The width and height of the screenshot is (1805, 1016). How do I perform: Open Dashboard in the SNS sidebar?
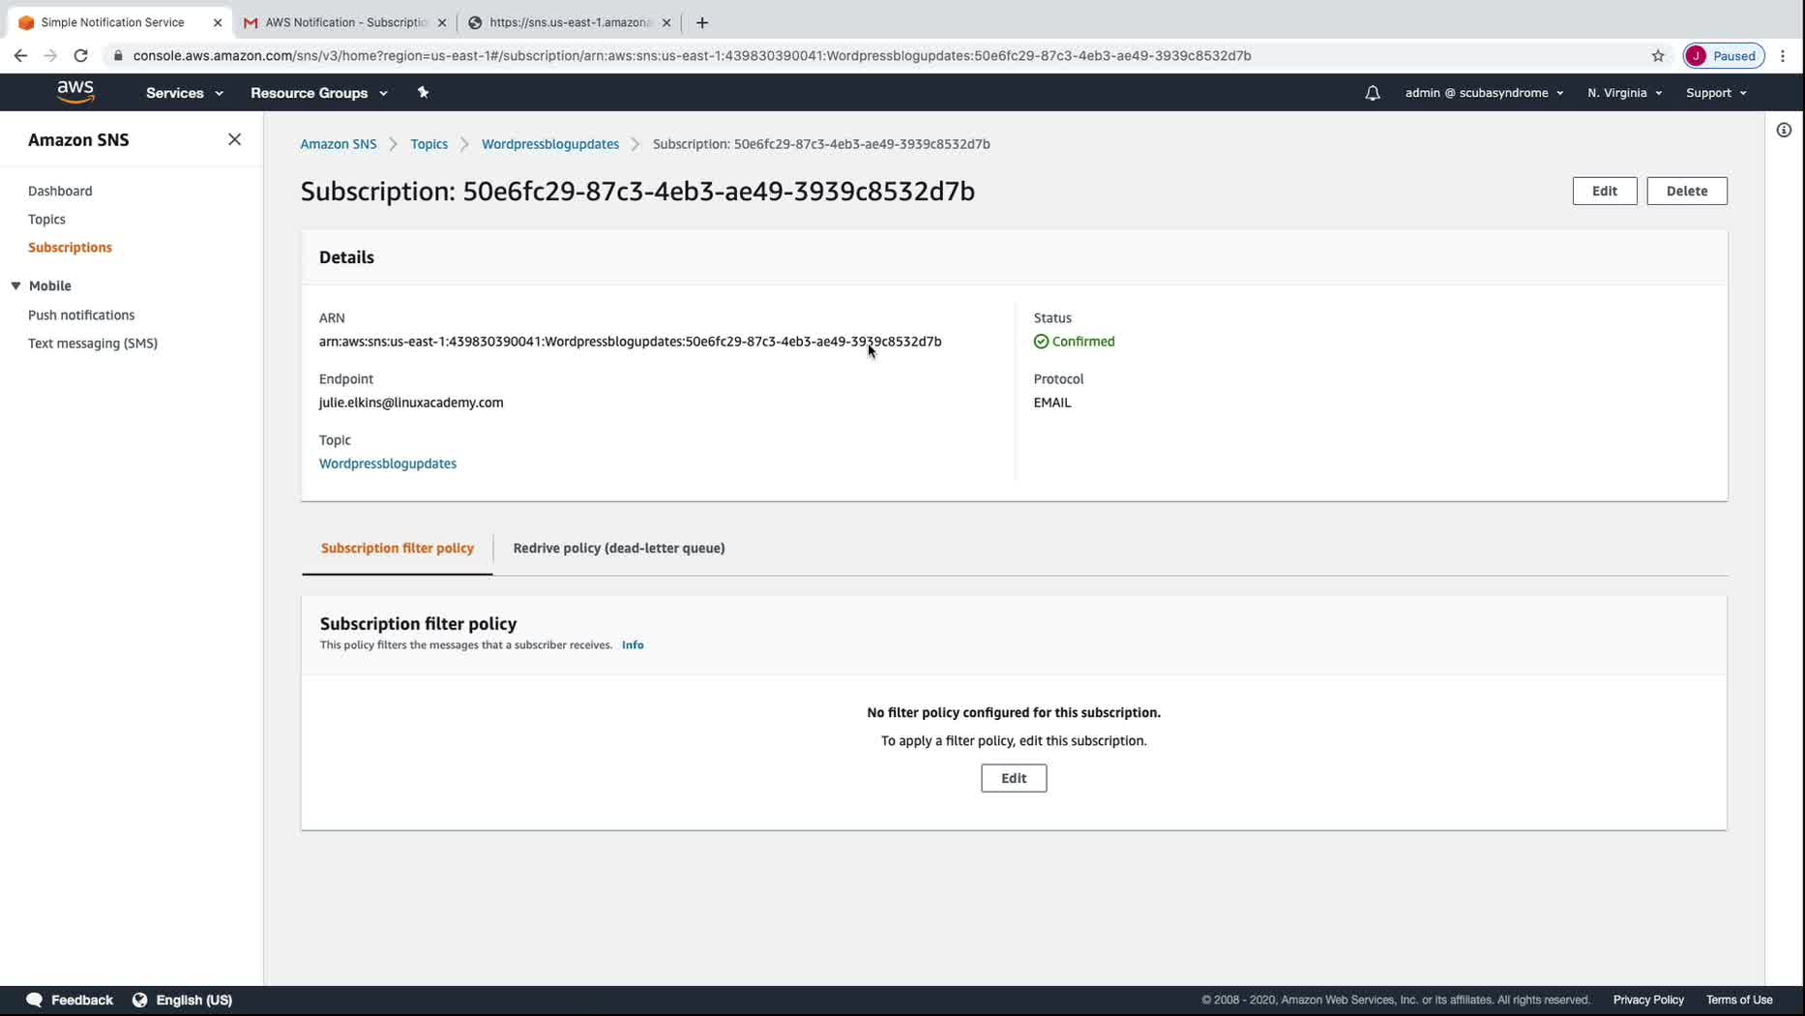point(60,191)
